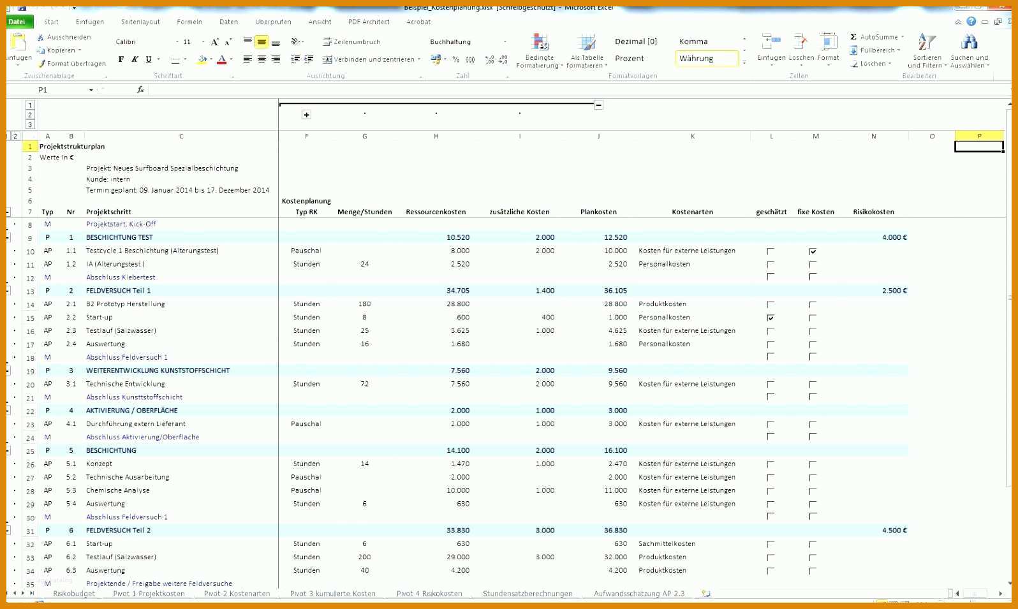
Task: Uncheck geschätzt box for Start-up row 15
Action: 771,318
